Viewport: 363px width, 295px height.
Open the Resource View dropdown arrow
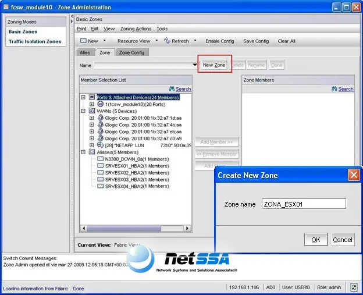(x=156, y=41)
